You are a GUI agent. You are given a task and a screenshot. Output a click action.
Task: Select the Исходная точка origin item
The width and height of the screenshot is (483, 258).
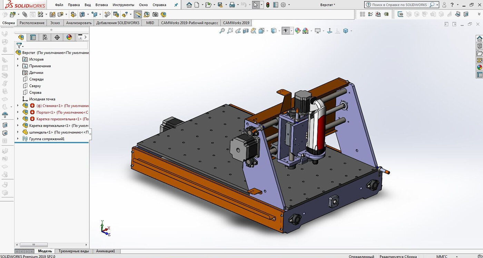pyautogui.click(x=42, y=99)
